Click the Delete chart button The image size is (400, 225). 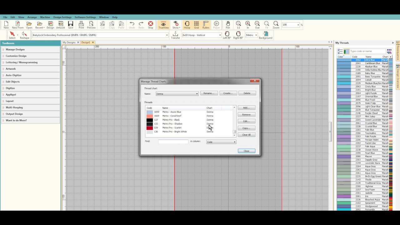pos(247,93)
